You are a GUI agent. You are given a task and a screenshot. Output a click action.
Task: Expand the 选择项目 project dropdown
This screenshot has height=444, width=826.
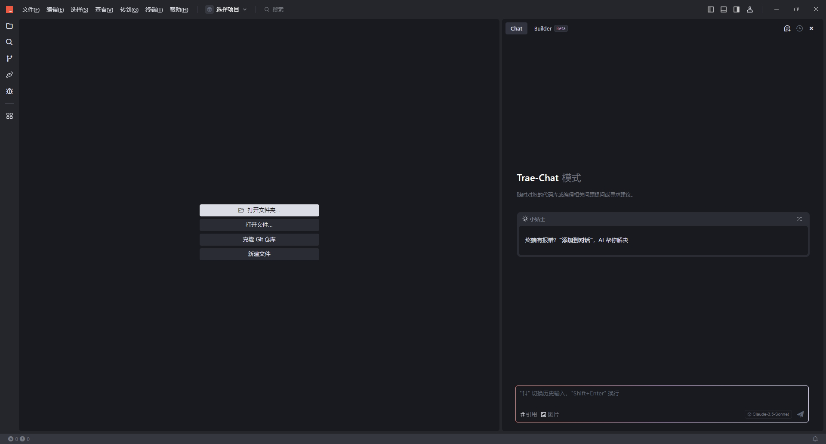pos(227,9)
